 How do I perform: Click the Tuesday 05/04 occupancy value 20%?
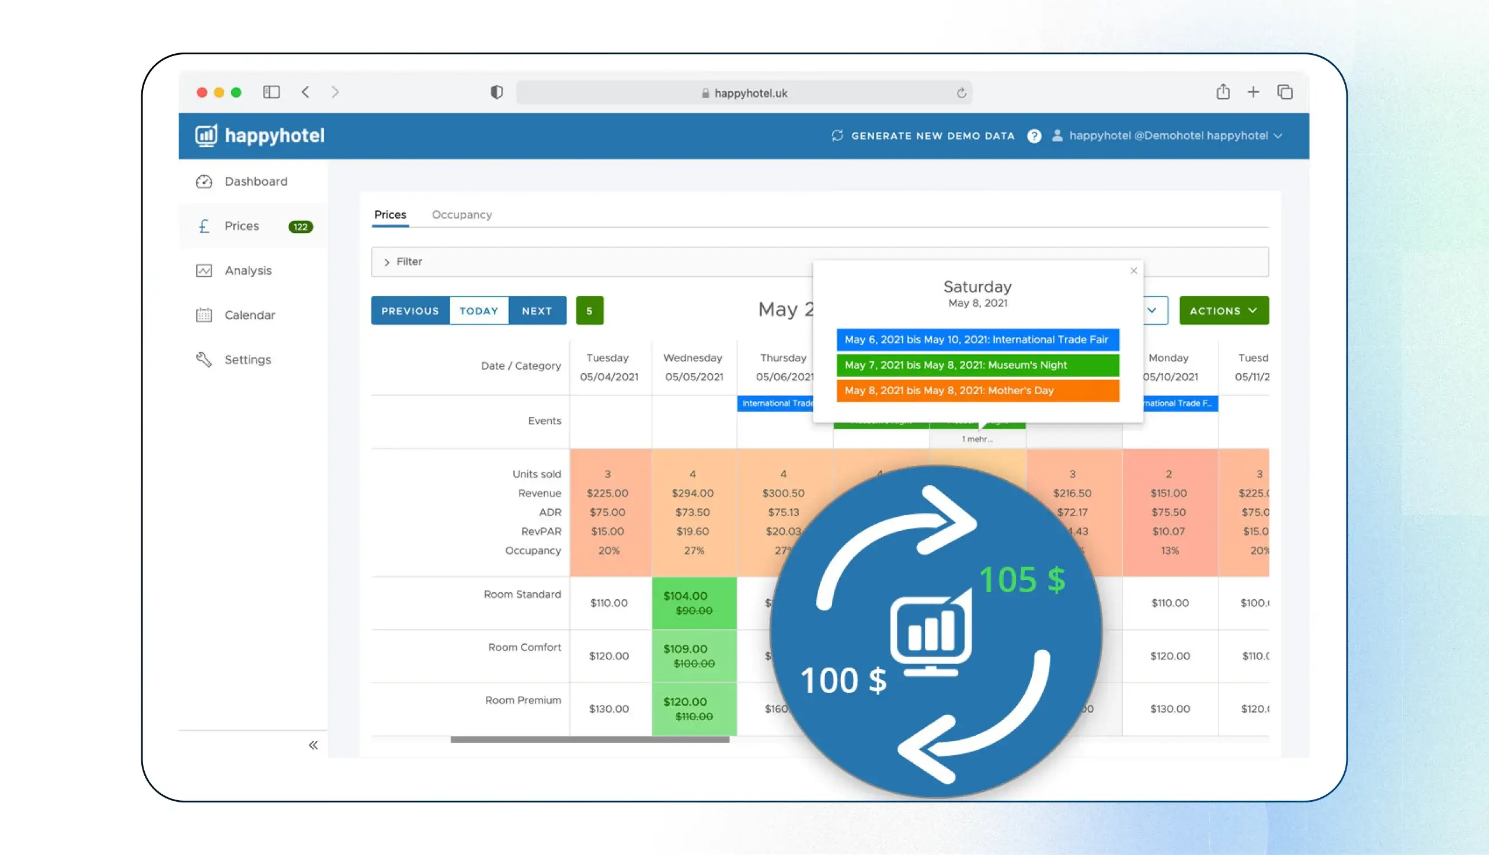point(609,551)
